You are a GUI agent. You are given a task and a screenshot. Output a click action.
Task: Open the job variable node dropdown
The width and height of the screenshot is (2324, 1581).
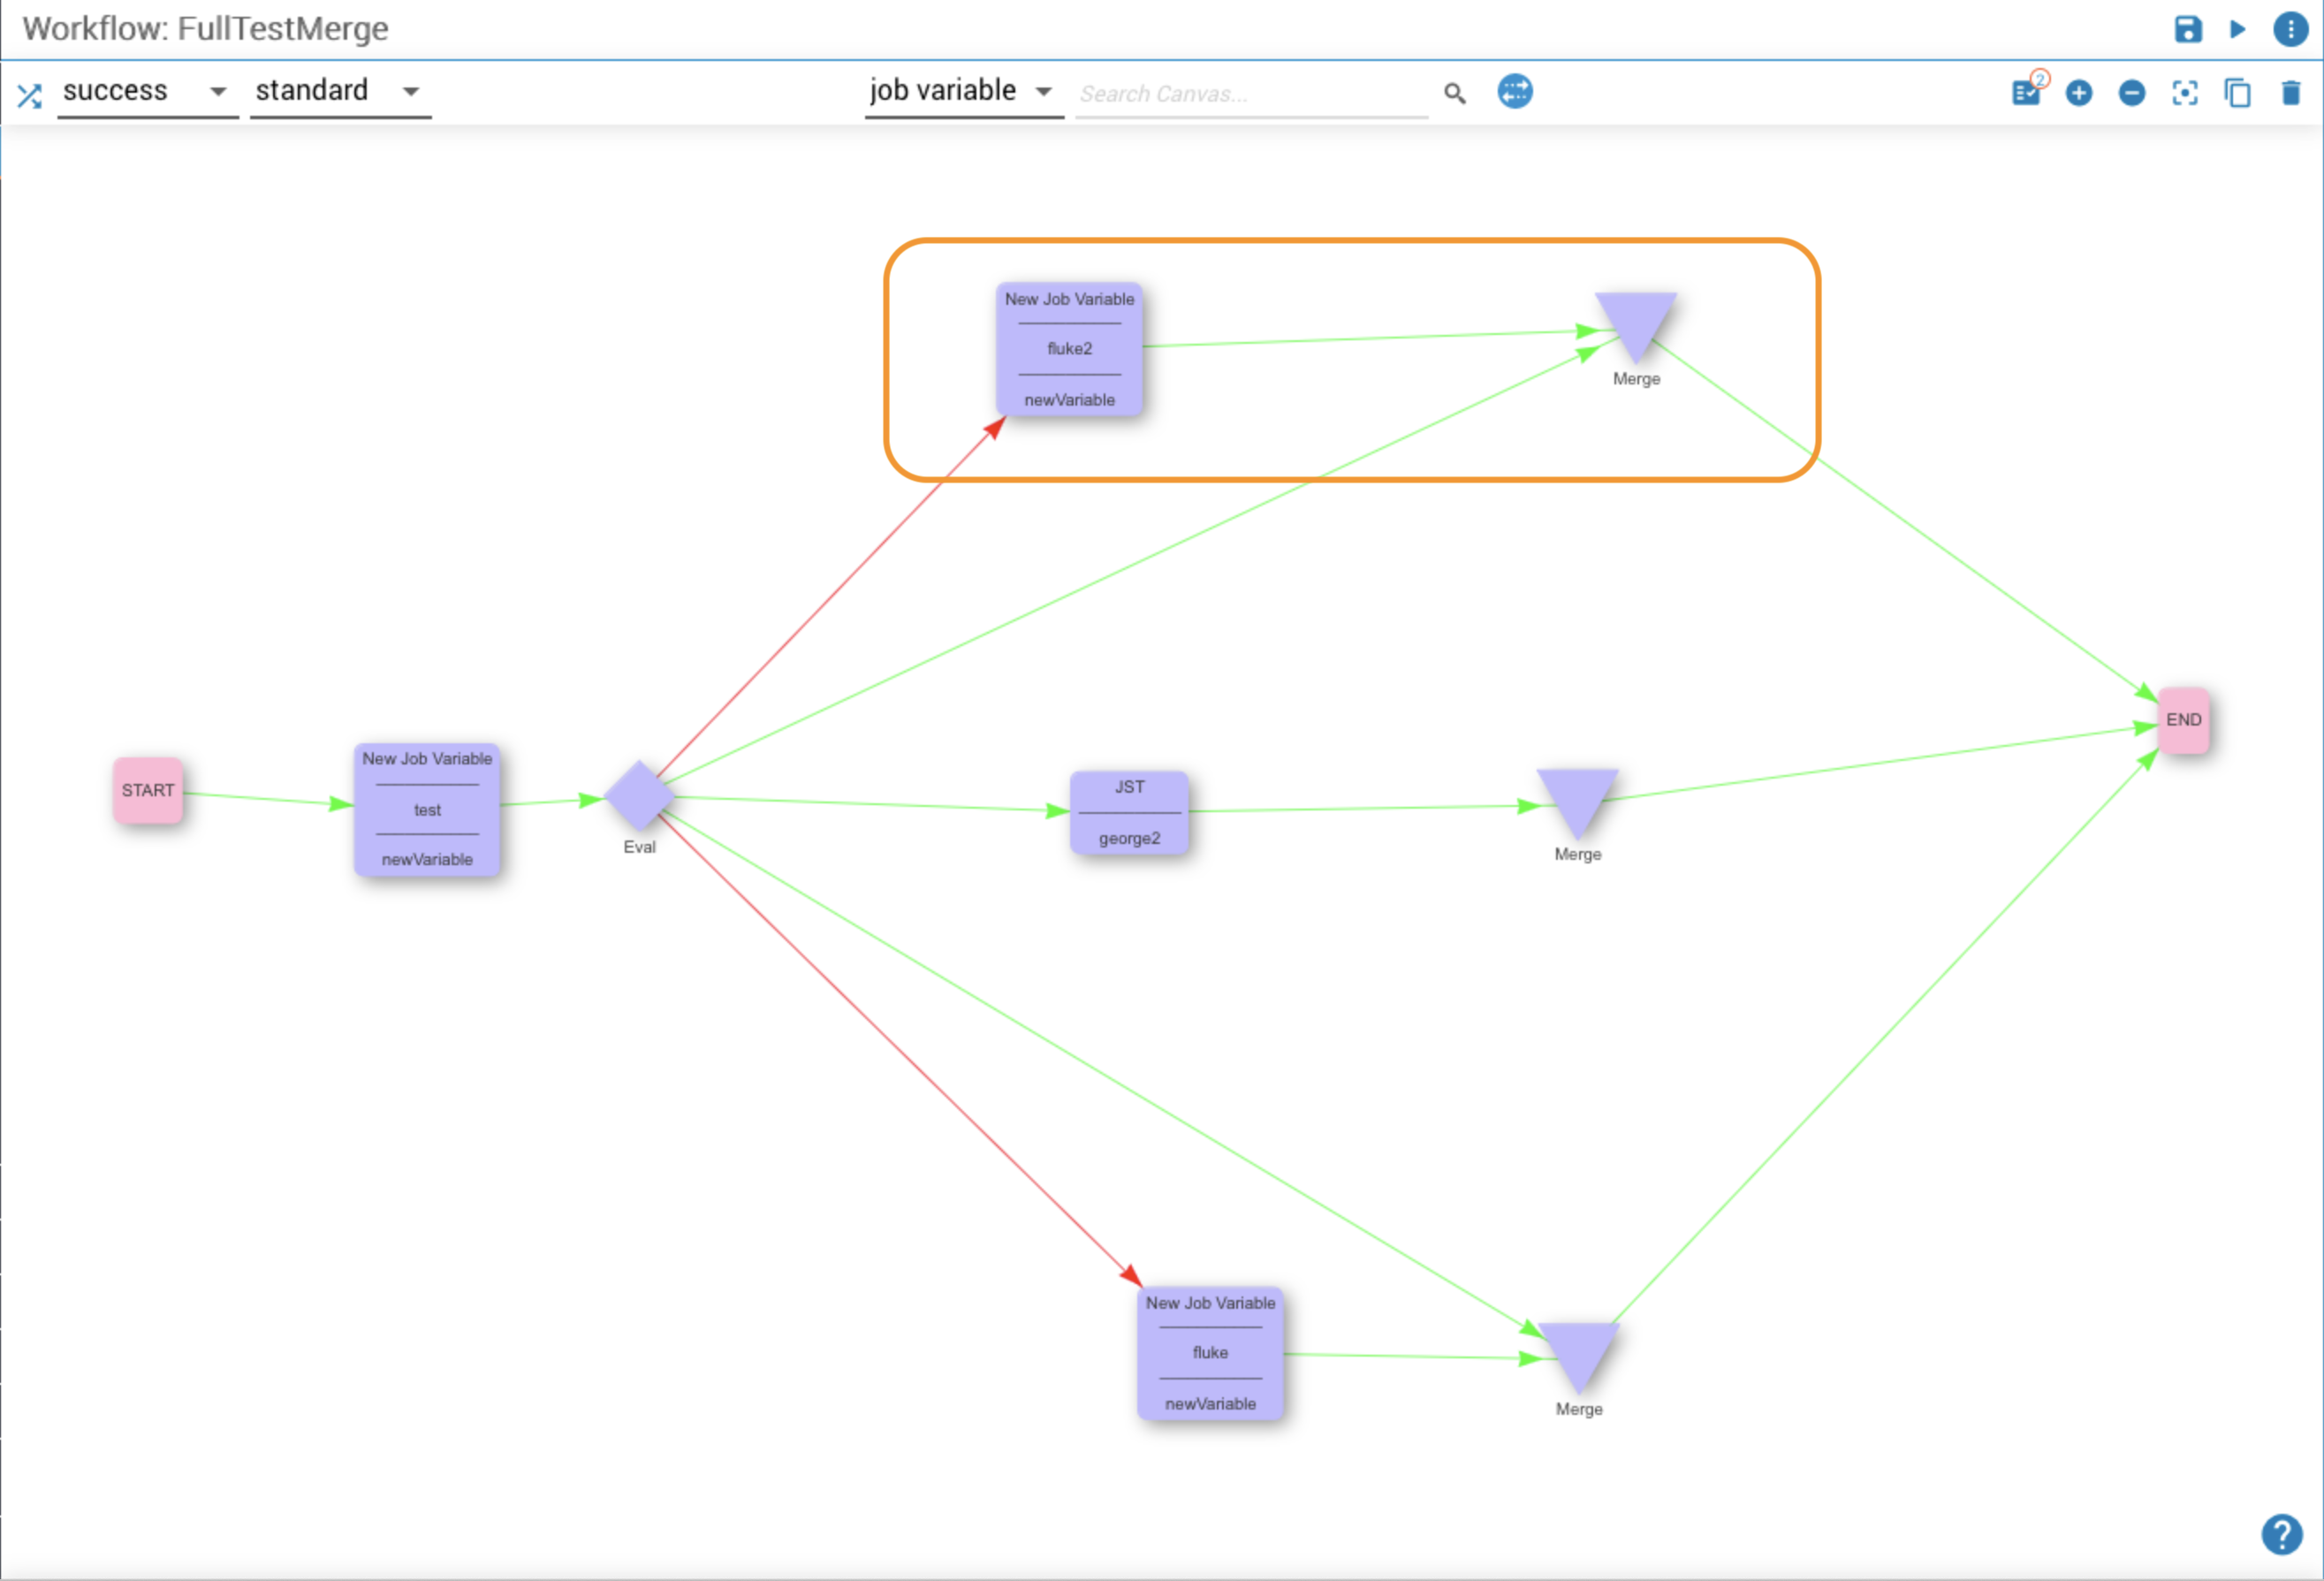pyautogui.click(x=961, y=91)
